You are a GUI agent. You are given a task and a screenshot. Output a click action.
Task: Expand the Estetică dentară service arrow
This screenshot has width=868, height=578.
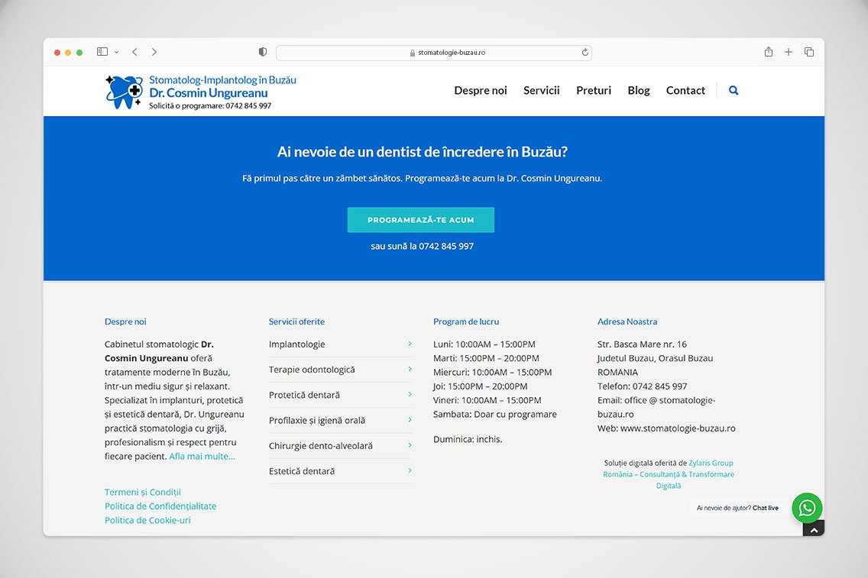pyautogui.click(x=410, y=471)
